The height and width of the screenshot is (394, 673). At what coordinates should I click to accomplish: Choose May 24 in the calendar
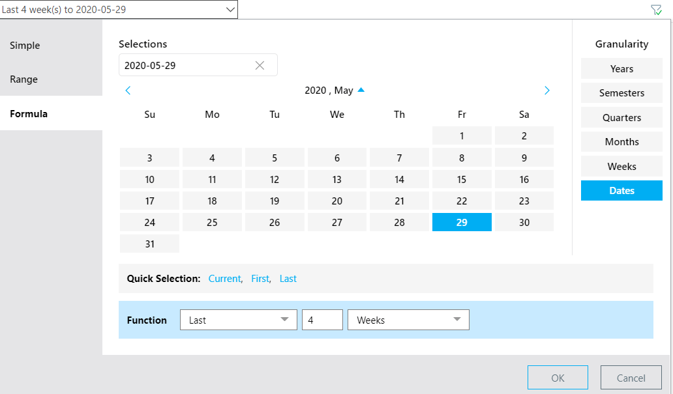150,222
